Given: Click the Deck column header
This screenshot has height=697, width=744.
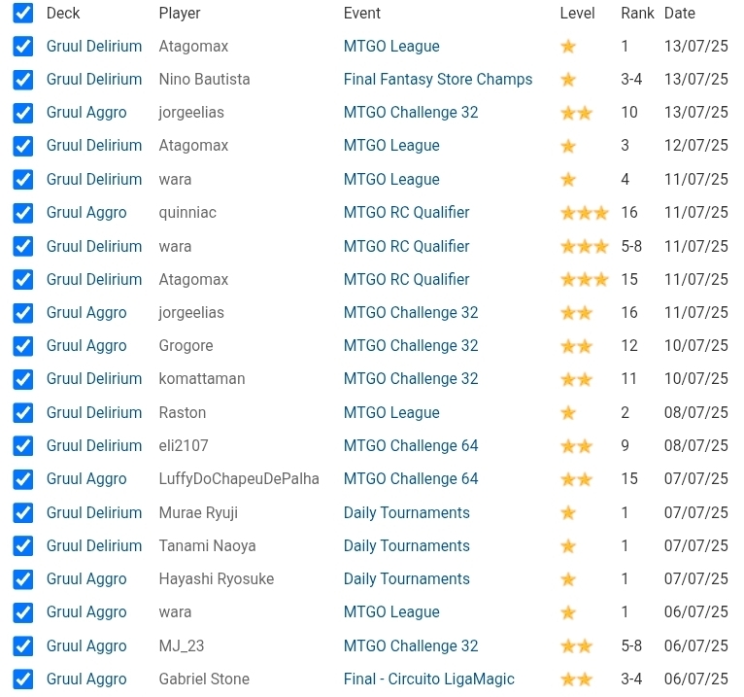Looking at the screenshot, I should (x=63, y=14).
